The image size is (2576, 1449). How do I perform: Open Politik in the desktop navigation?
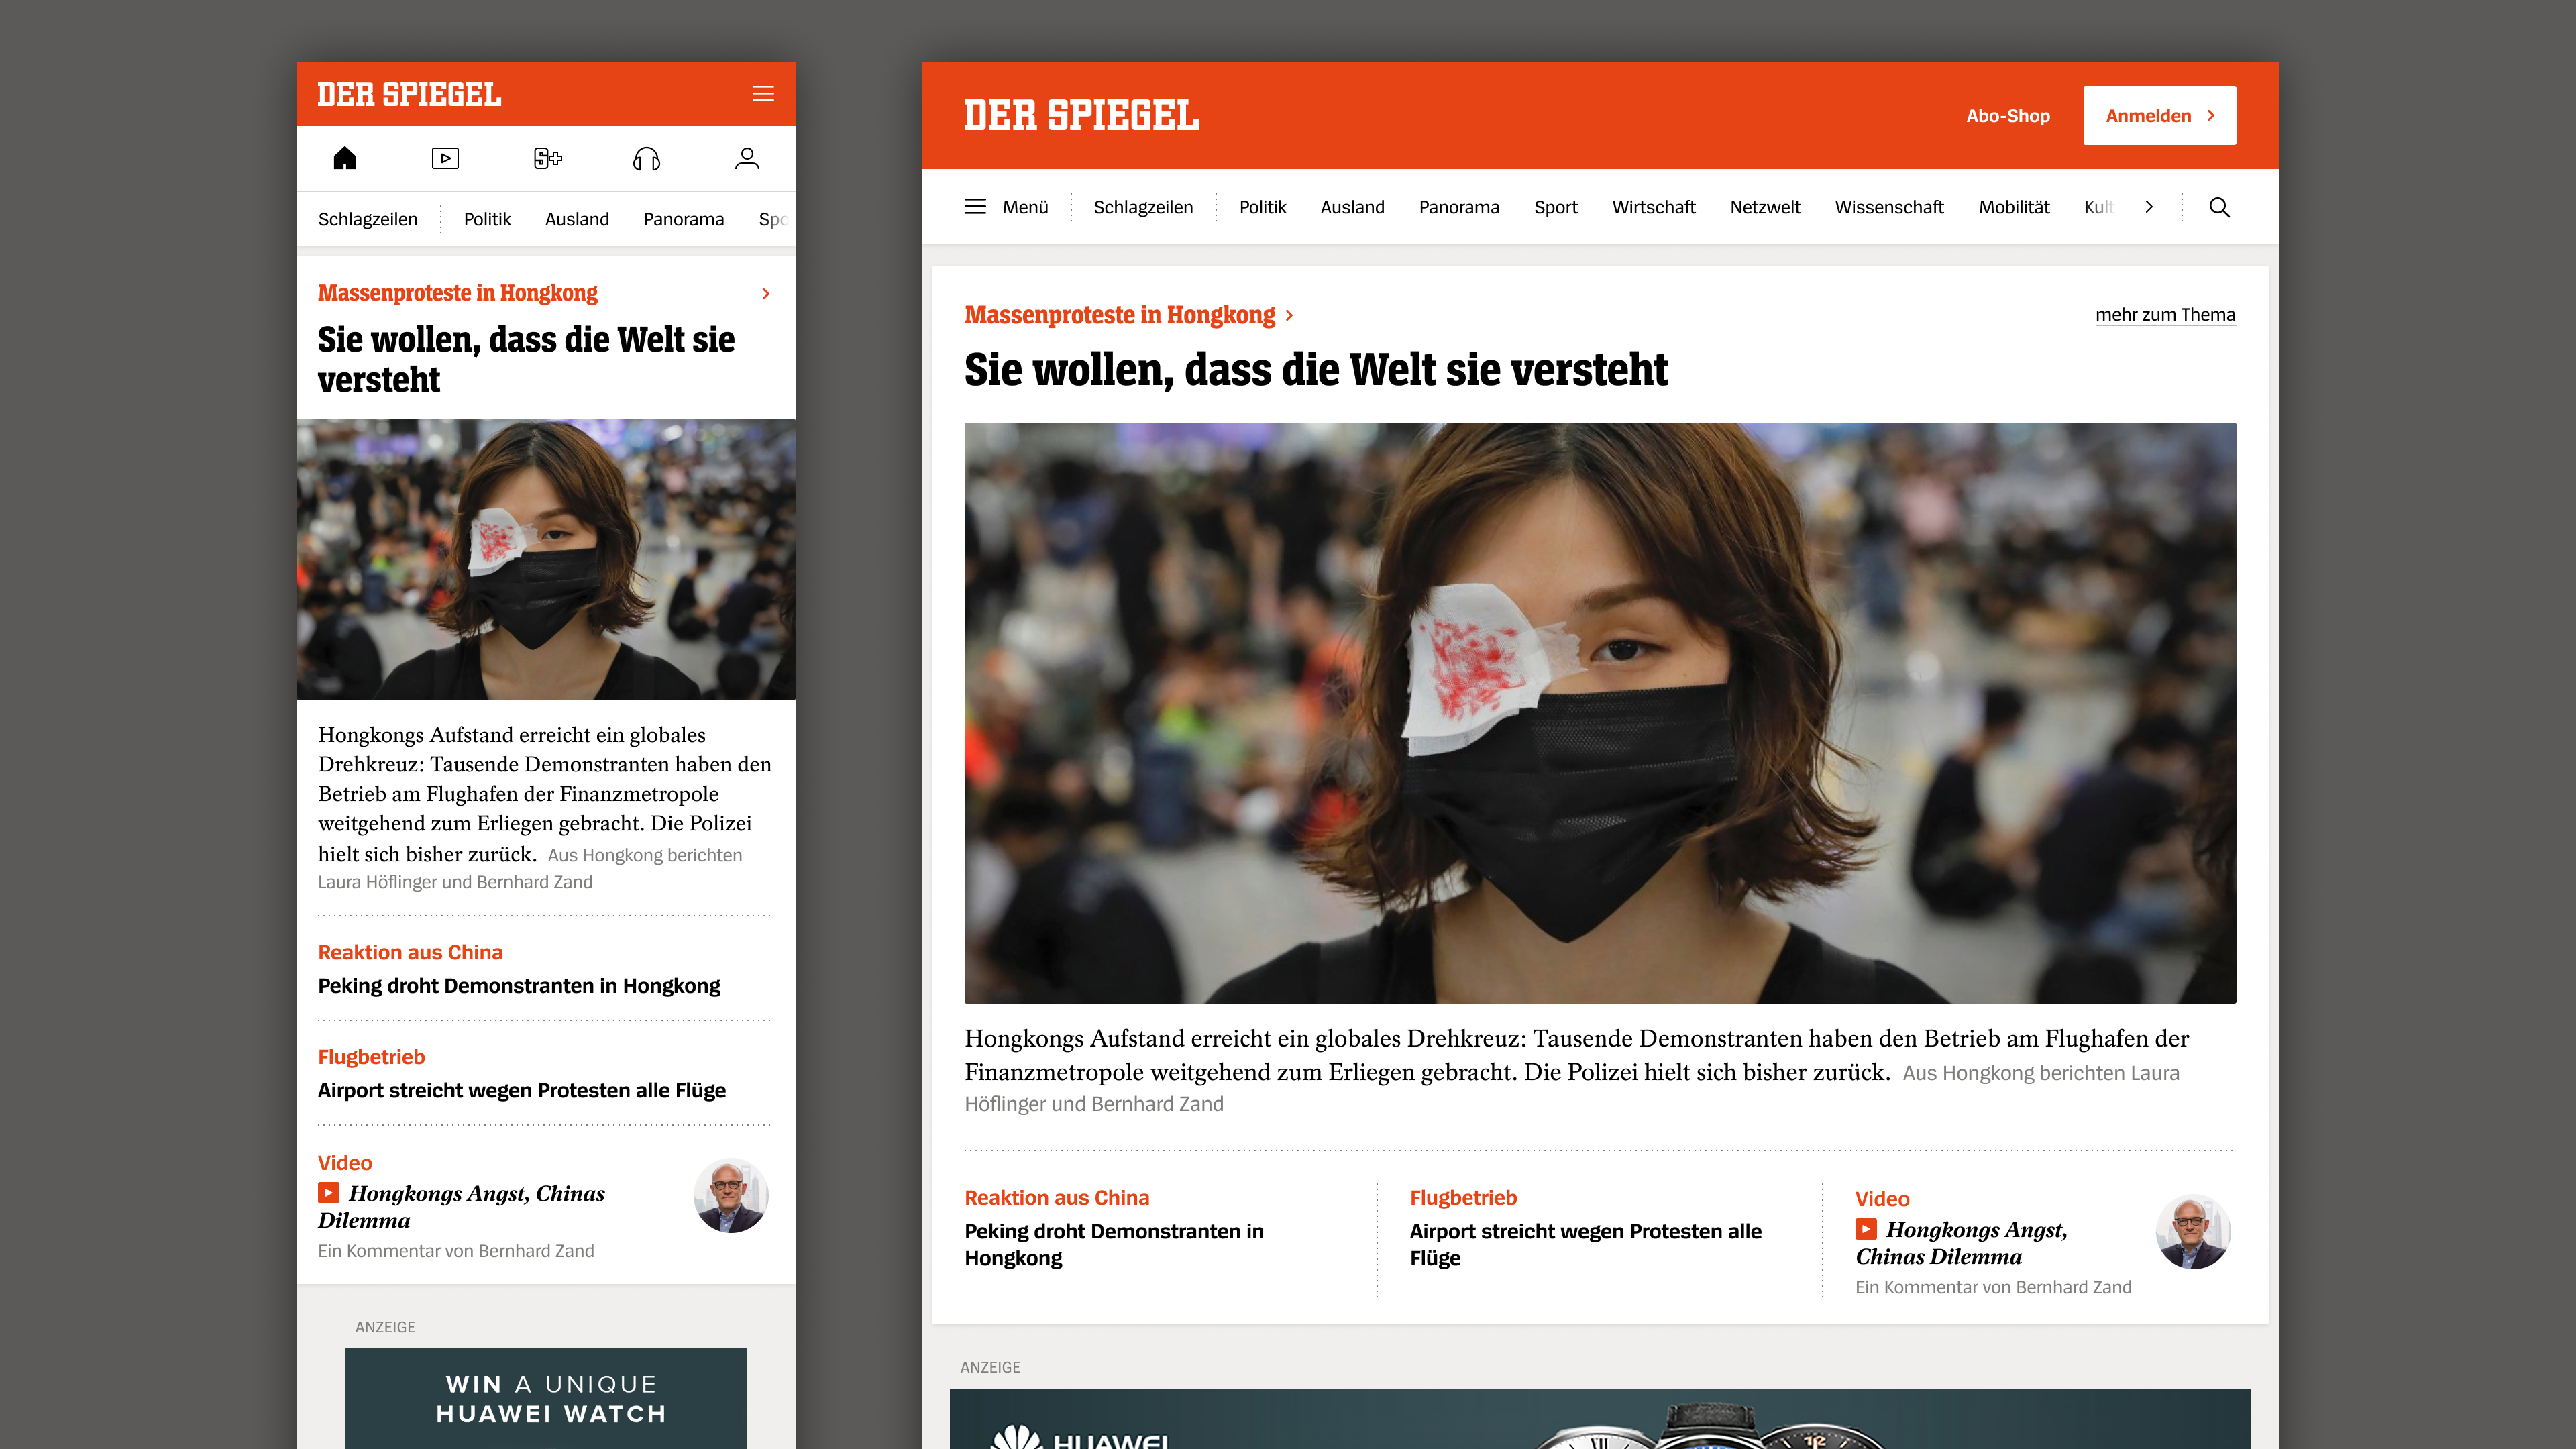[1262, 207]
